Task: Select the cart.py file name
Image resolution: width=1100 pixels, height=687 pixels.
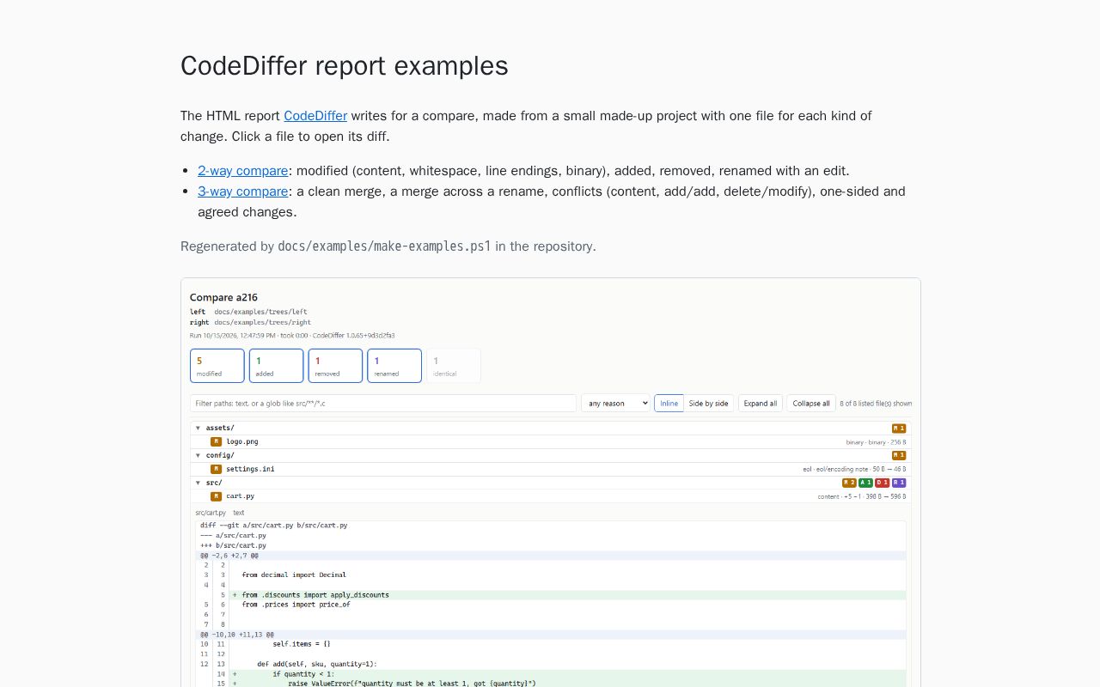Action: (x=241, y=496)
